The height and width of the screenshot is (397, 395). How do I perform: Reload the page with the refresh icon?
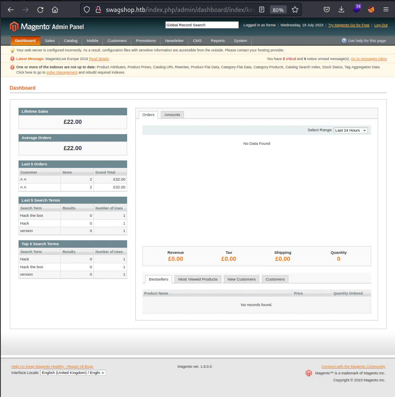pos(40,9)
